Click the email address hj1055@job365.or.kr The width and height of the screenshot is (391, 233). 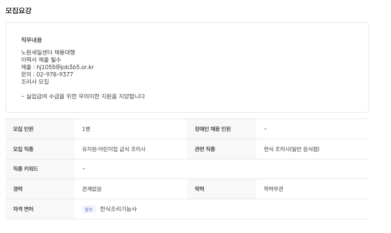click(x=65, y=67)
